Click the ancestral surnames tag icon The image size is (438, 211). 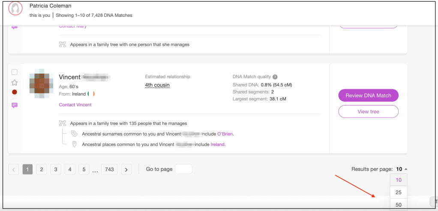click(x=74, y=134)
